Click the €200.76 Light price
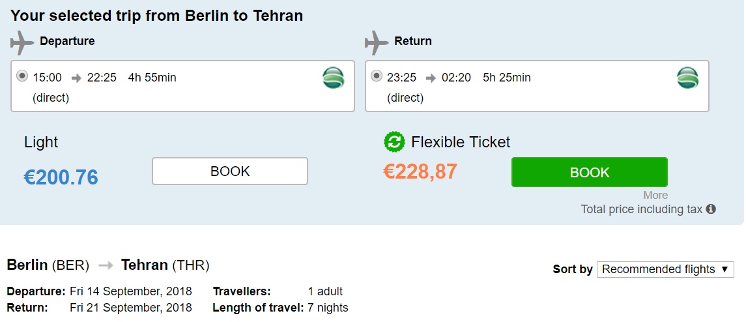746x322 pixels. point(61,177)
